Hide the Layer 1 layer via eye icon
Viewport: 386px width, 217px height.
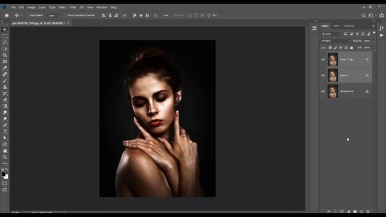(x=323, y=75)
